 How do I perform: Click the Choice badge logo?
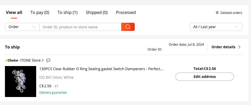(11, 60)
